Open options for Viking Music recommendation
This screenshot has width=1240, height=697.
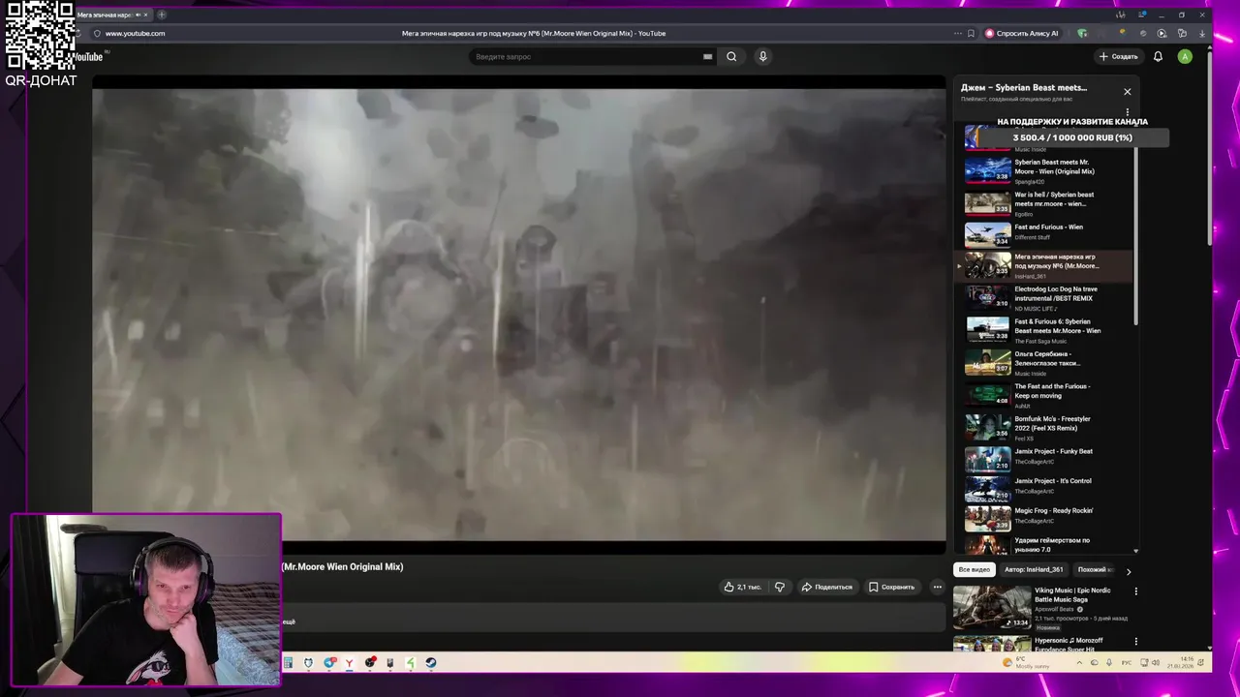[x=1136, y=591]
